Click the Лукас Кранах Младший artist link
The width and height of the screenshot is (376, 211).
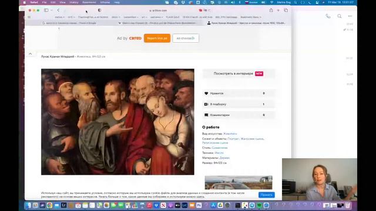click(58, 56)
